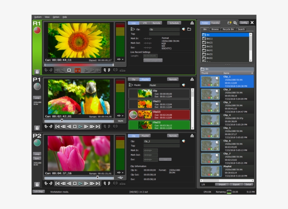
Task: Click the new folder icon in the bin panel
Action: point(229,23)
